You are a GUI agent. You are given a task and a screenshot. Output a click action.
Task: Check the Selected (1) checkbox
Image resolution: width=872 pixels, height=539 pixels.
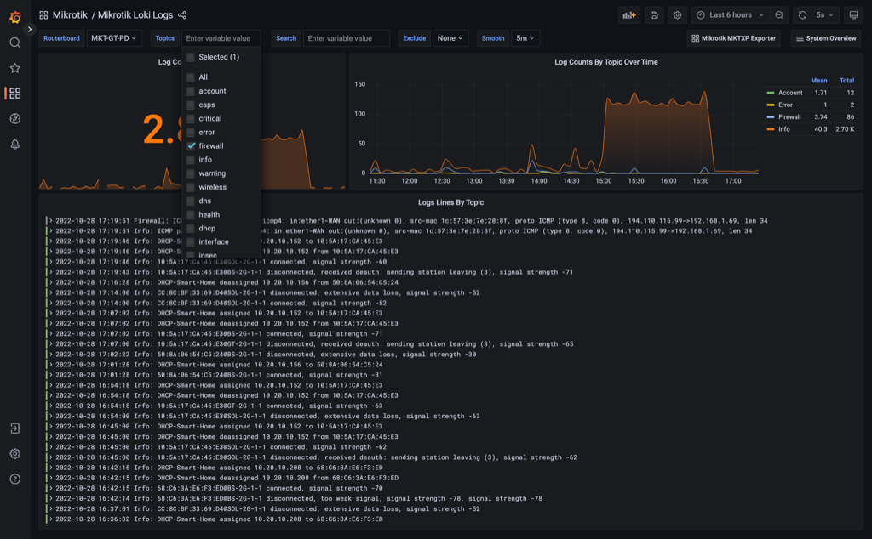191,57
